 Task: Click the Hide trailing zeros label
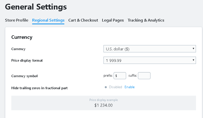pyautogui.click(x=39, y=88)
